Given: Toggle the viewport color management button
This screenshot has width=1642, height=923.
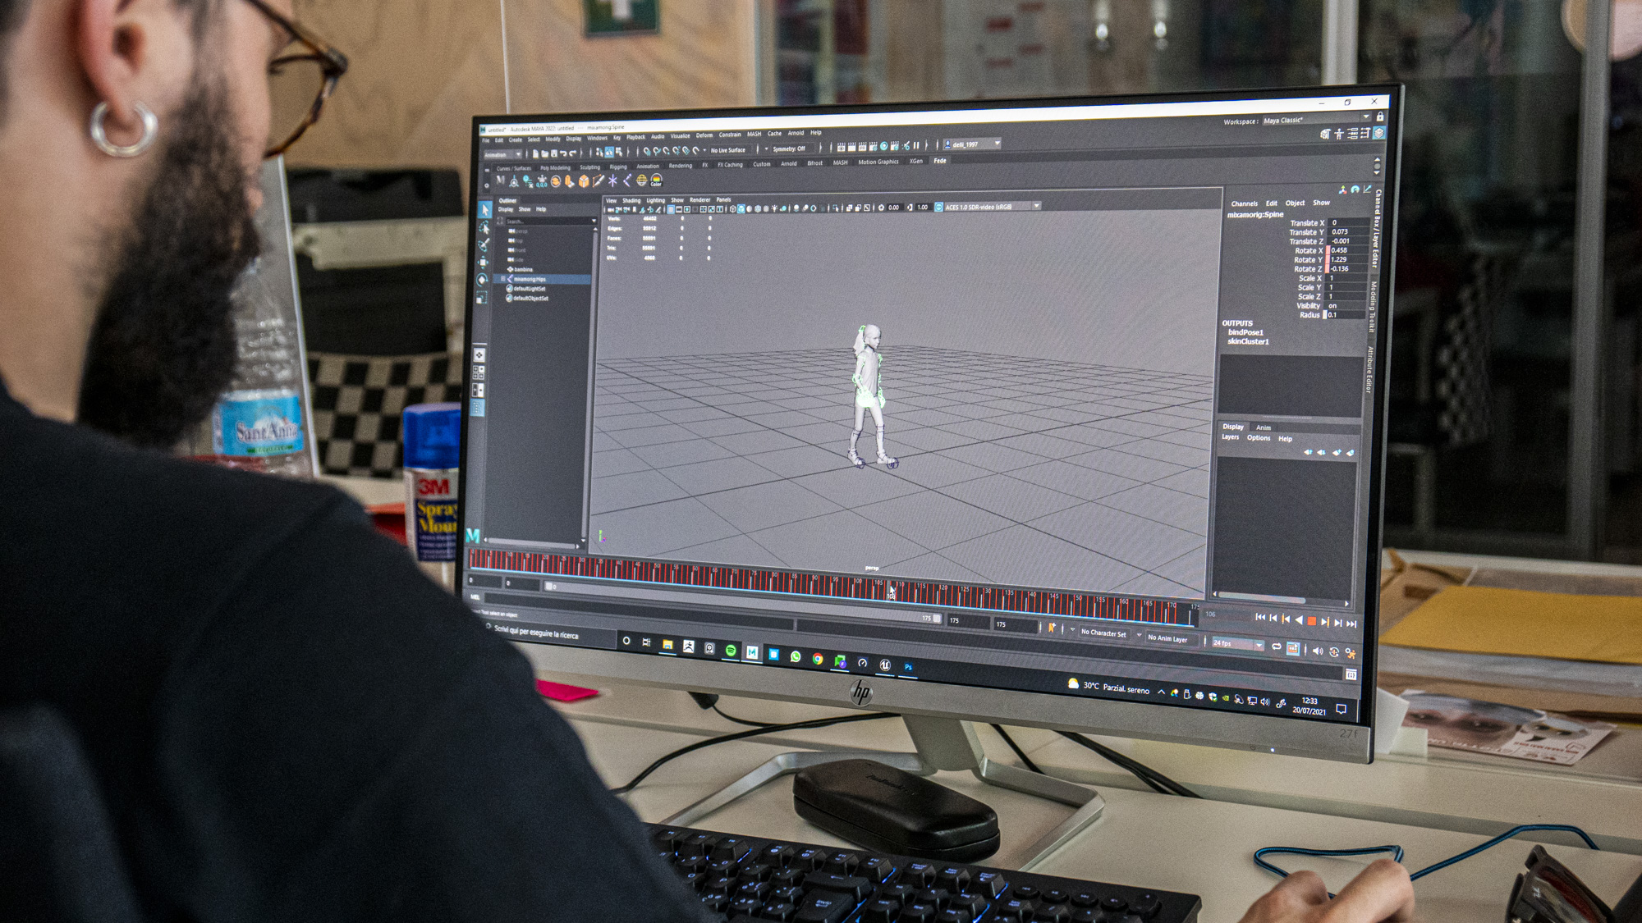Looking at the screenshot, I should coord(938,207).
